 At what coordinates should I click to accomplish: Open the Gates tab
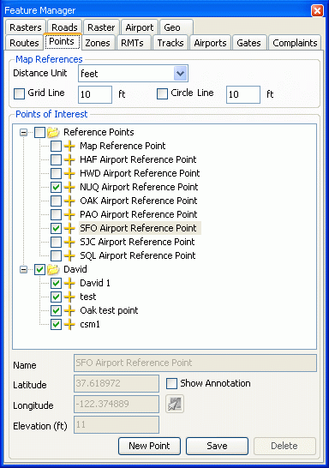coord(248,43)
